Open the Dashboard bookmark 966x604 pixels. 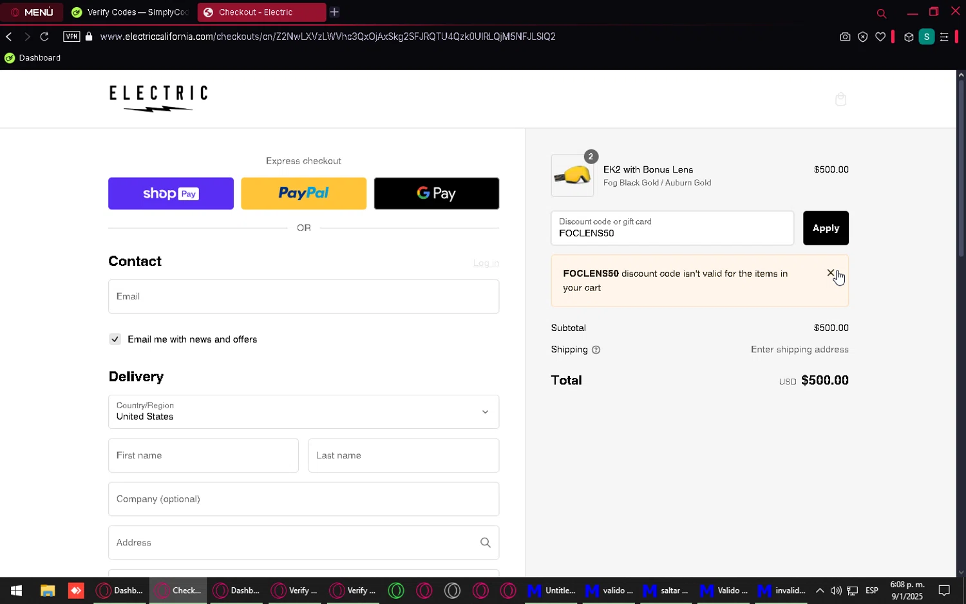click(33, 58)
